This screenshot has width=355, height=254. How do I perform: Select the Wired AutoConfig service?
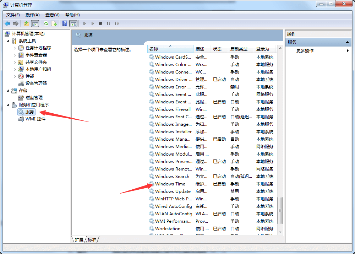click(x=212, y=206)
